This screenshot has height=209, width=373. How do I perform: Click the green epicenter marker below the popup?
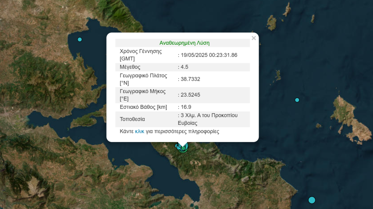(183, 148)
